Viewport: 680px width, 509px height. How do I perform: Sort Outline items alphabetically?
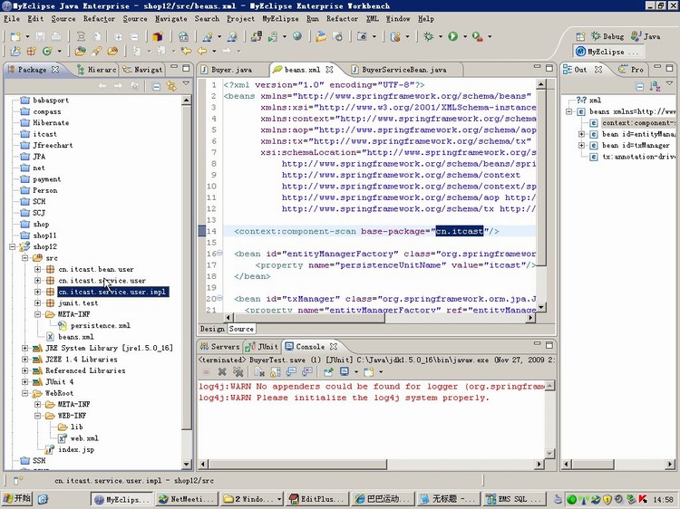tap(655, 86)
